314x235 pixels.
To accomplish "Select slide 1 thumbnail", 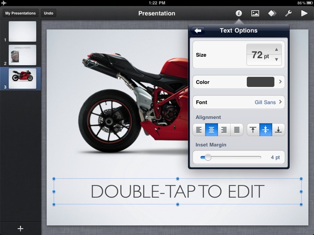I will pyautogui.click(x=23, y=31).
